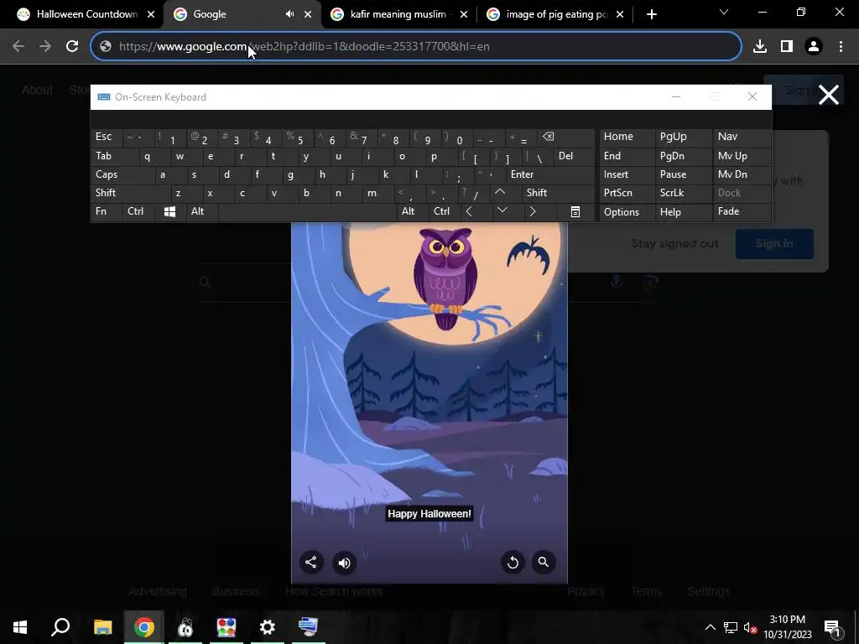Tap the context menu key on keyboard
859x644 pixels.
(575, 211)
